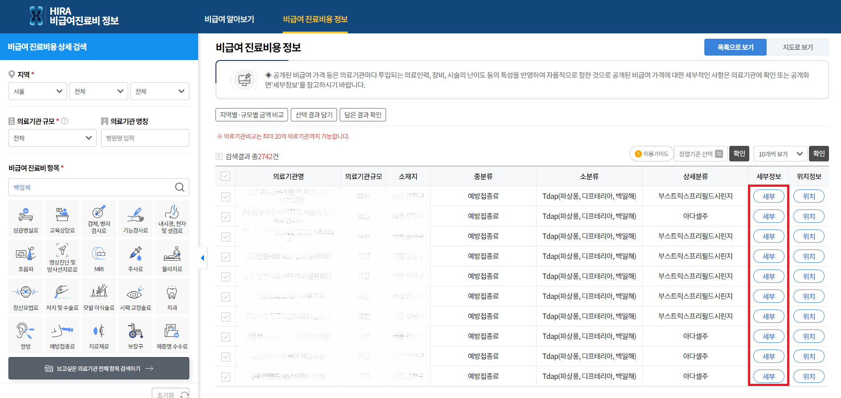
Task: Select the 한방 category icon
Action: [x=26, y=334]
